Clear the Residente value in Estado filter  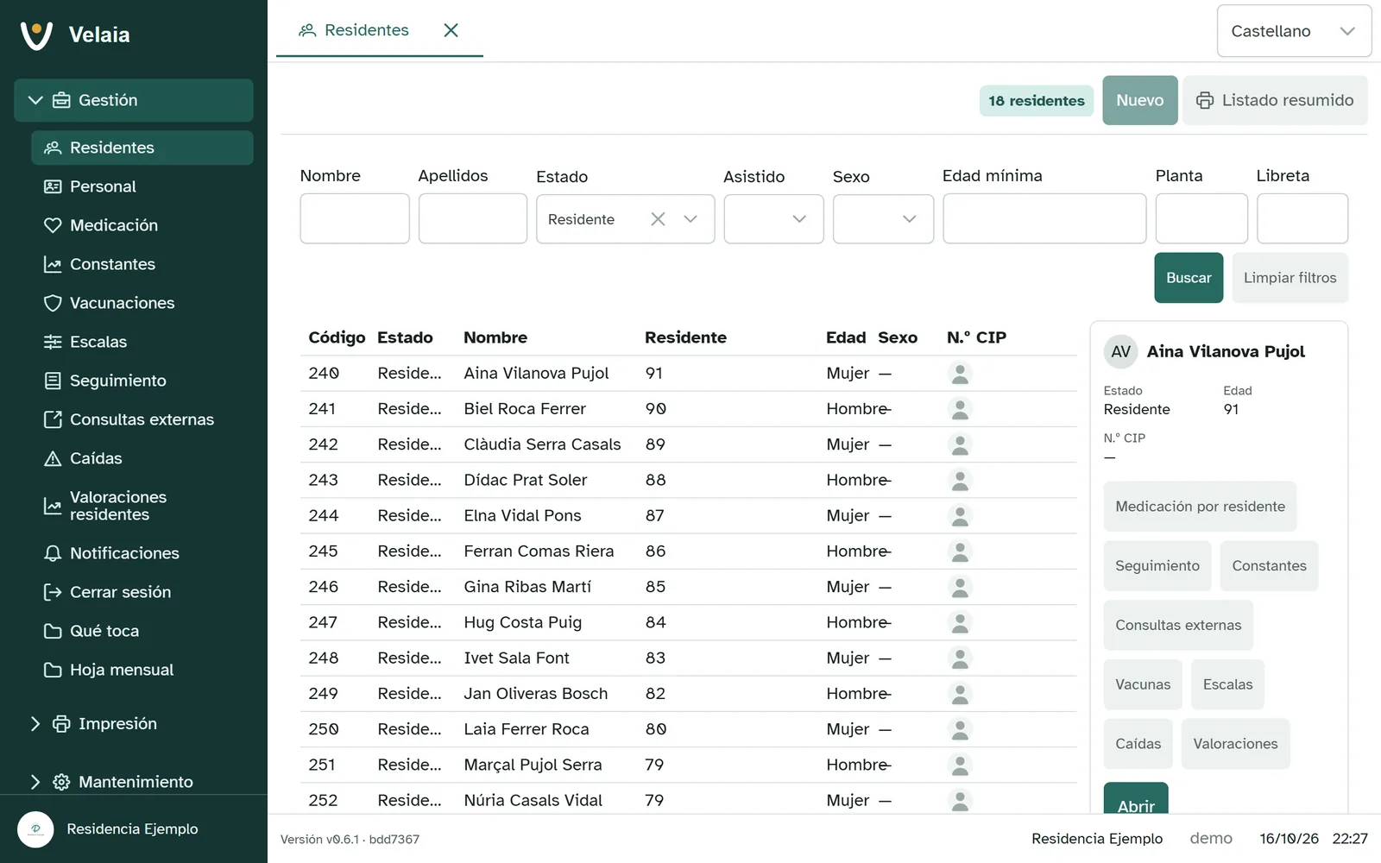point(658,219)
